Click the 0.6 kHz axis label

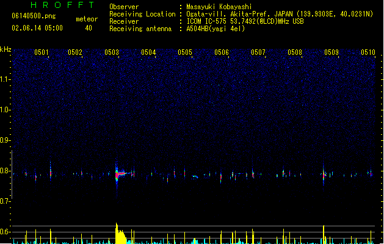point(5,232)
